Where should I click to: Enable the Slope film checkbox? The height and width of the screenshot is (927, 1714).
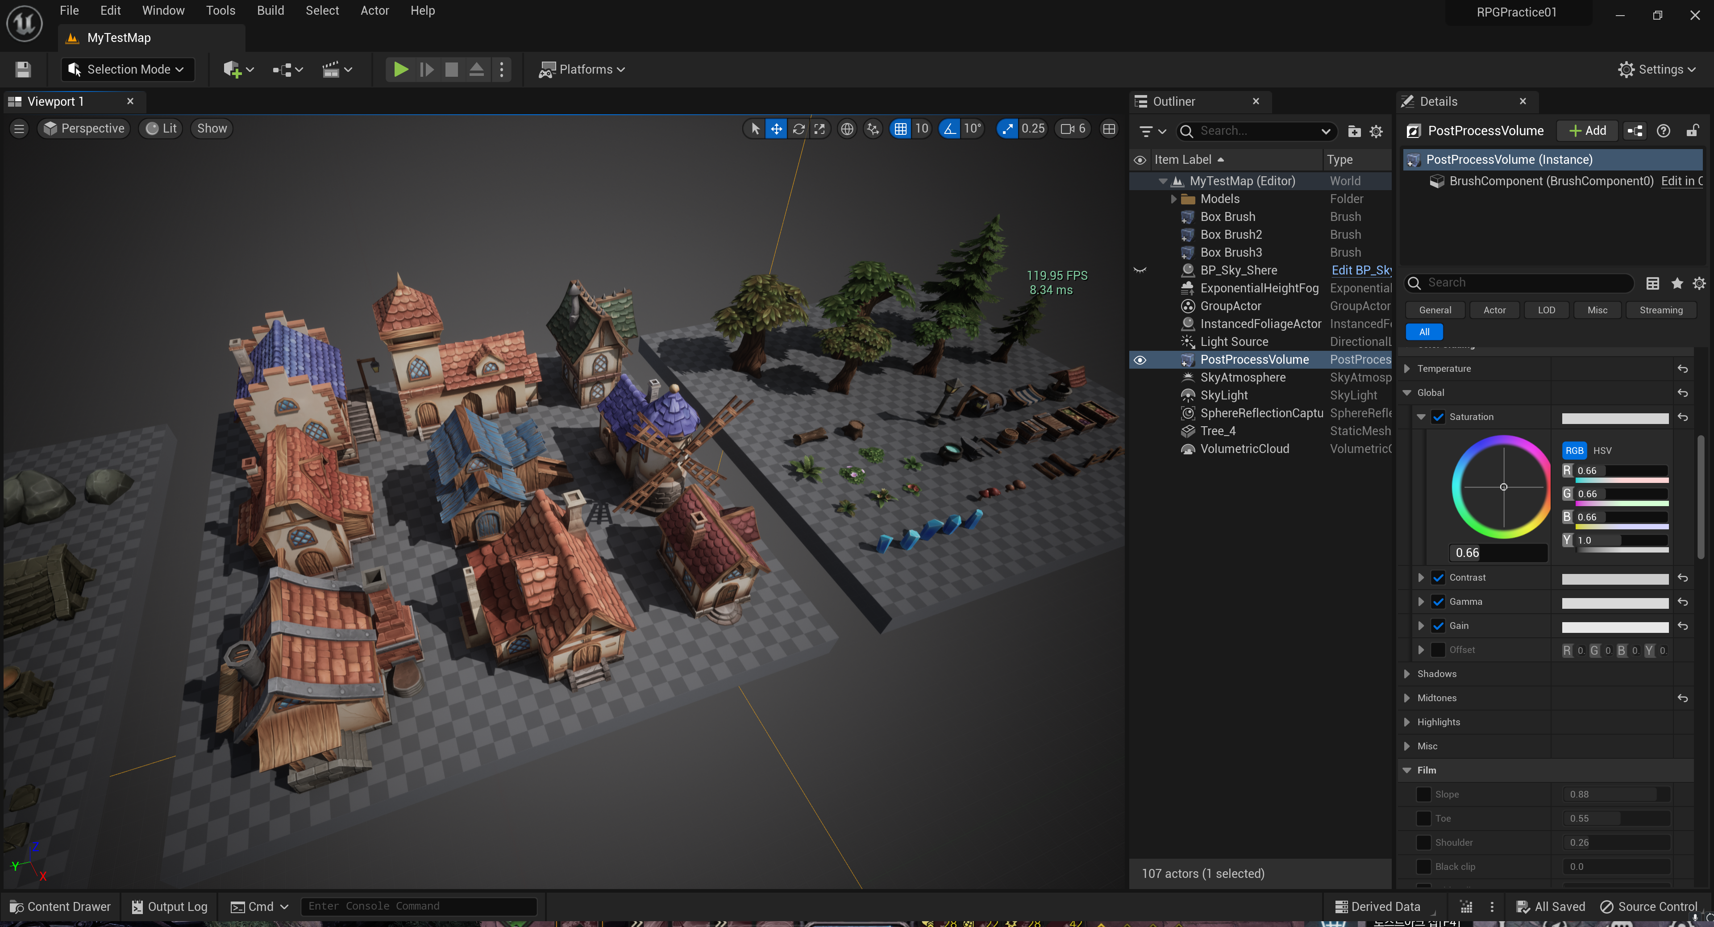click(x=1423, y=794)
